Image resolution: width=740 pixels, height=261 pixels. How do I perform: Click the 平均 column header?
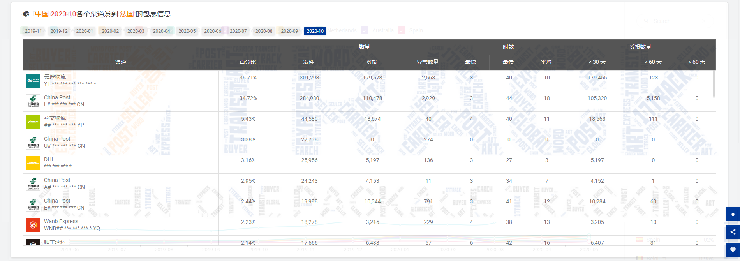[546, 62]
